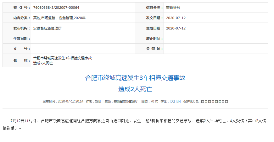The width and height of the screenshot is (274, 142).
Task: Click the 发文日期 value 2020-07-12
Action: point(176,18)
